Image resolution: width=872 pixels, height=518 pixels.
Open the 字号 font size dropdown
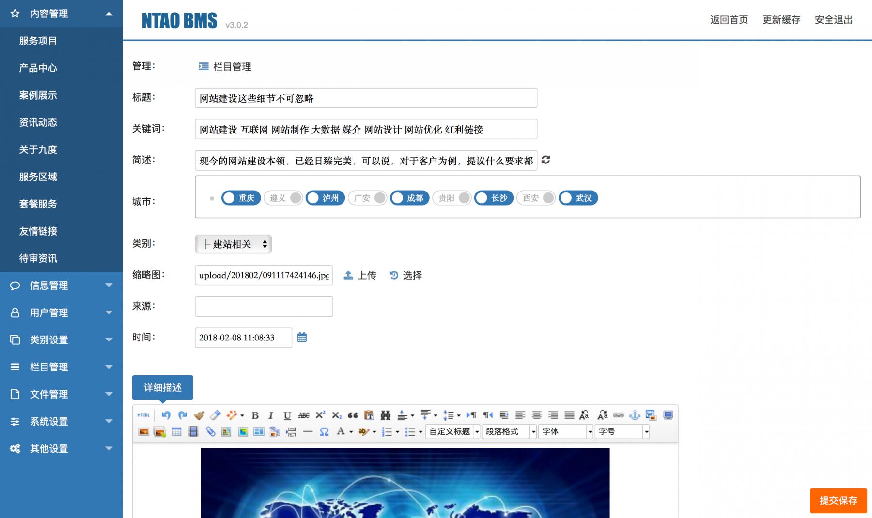click(622, 431)
